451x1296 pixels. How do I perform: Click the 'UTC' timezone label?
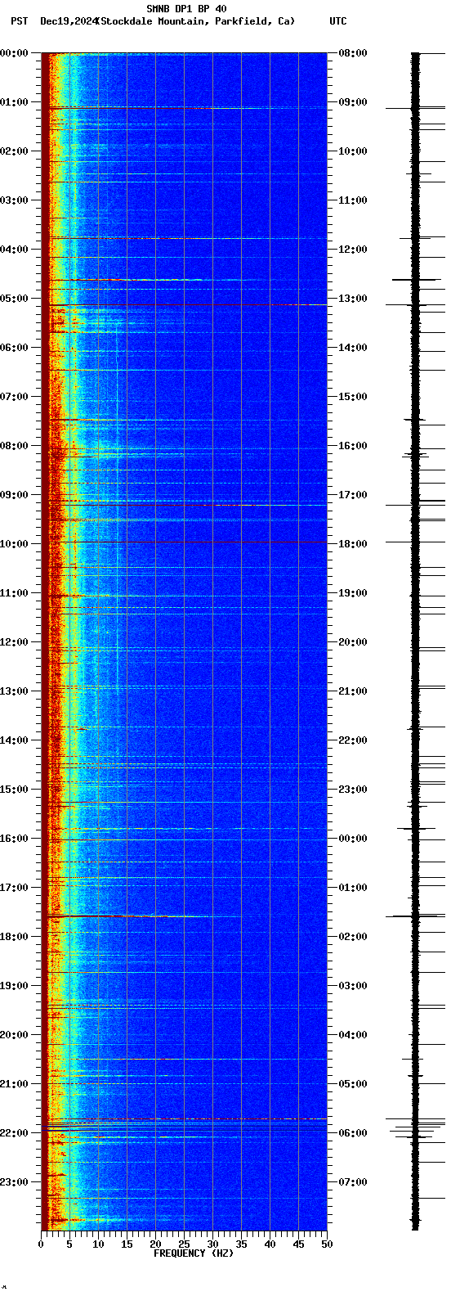(338, 21)
